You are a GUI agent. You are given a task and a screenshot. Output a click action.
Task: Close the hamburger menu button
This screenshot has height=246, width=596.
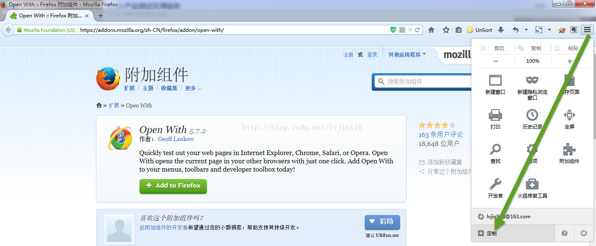pos(587,30)
